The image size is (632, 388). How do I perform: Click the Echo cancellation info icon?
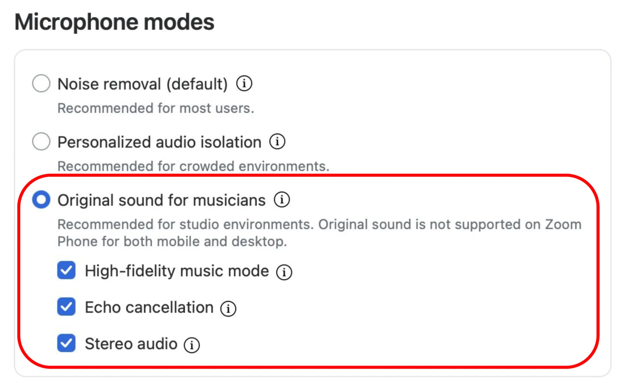[x=228, y=309]
